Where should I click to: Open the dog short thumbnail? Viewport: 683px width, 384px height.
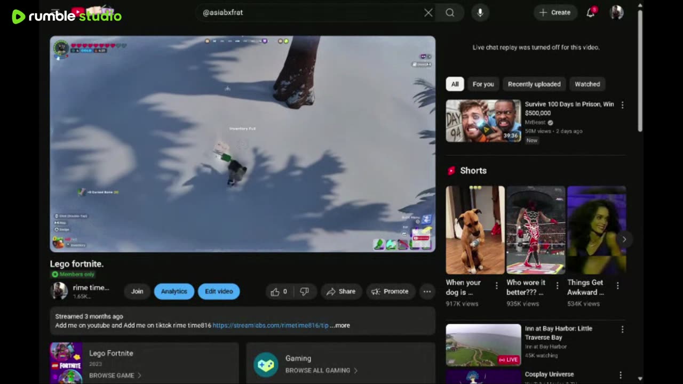pyautogui.click(x=475, y=230)
